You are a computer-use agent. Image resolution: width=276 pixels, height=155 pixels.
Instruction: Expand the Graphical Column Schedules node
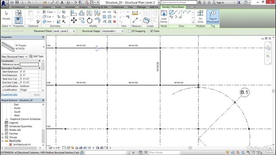point(7,119)
